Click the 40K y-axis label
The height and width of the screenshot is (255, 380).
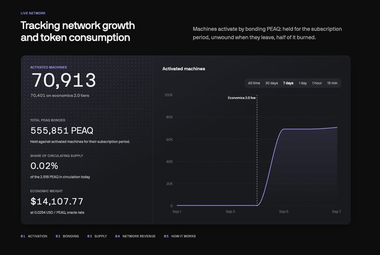[169, 162]
